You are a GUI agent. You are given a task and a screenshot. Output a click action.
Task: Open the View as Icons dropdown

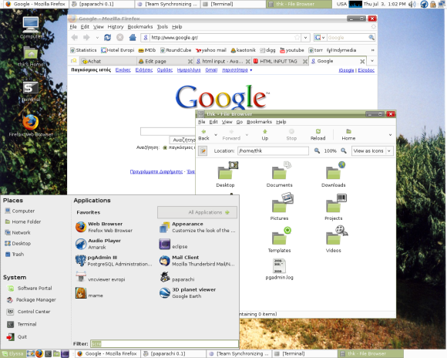(372, 150)
